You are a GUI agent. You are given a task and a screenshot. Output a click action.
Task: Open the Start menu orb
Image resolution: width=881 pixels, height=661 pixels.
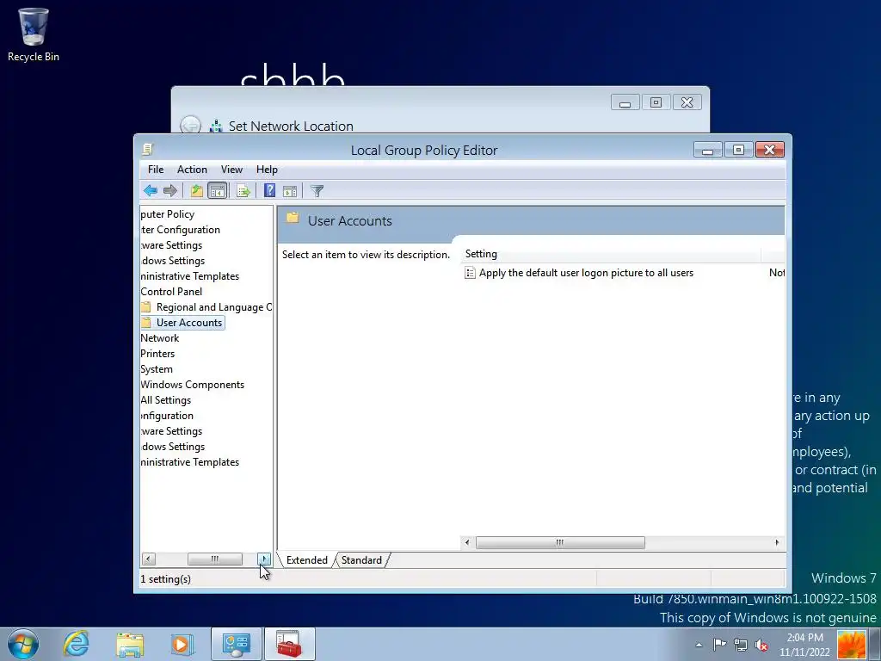(x=23, y=644)
